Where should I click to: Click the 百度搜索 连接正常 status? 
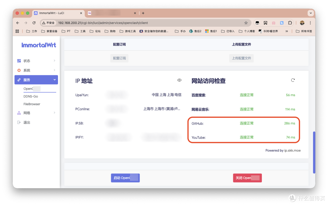pos(247,95)
